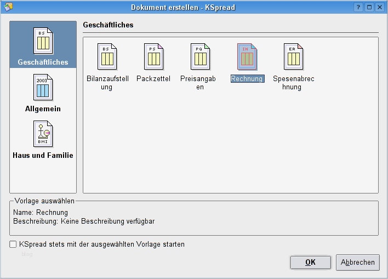
Task: Click the Beschreibung: Keine Beschreibung verfügbar line
Action: coord(84,221)
